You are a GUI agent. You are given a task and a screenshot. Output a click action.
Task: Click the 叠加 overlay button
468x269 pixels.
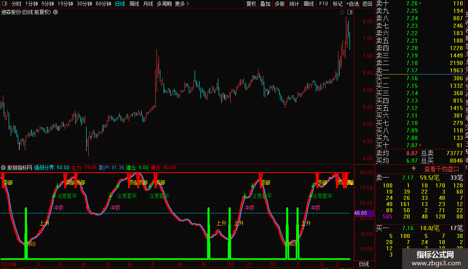pyautogui.click(x=265, y=4)
